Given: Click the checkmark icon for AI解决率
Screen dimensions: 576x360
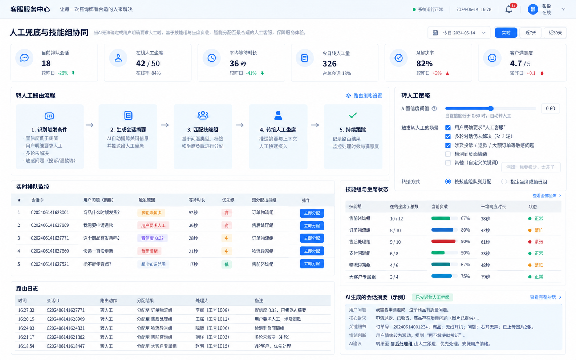Looking at the screenshot, I should (x=398, y=58).
